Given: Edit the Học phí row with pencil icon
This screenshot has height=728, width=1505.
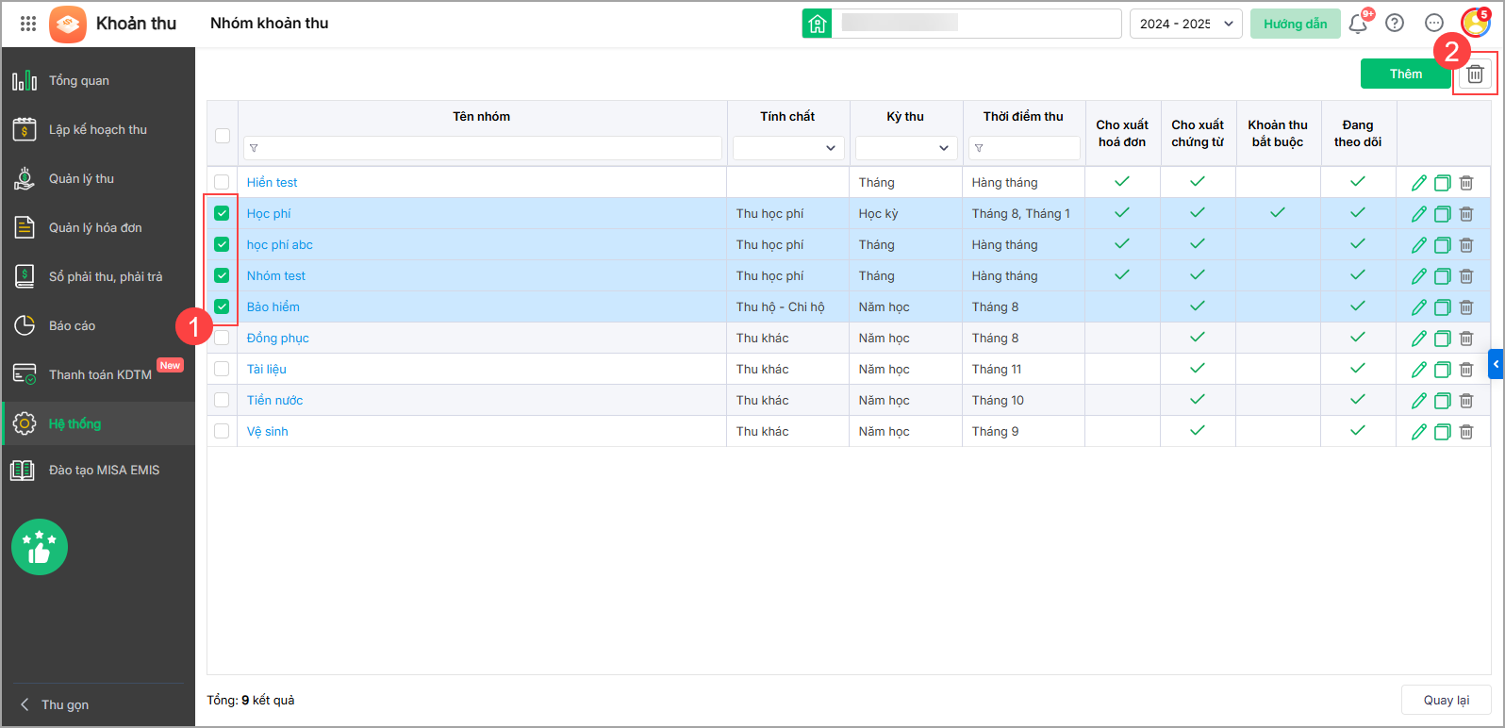Looking at the screenshot, I should click(1418, 214).
